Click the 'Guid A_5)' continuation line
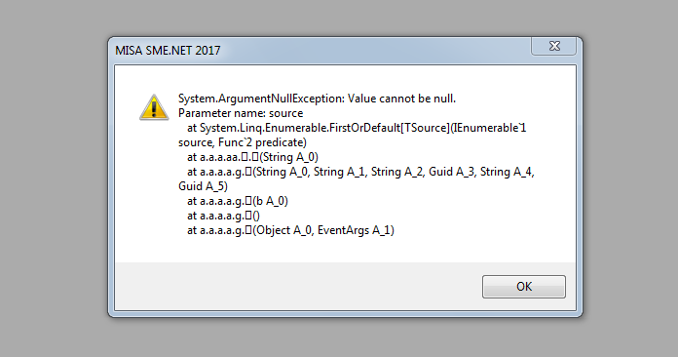Screen dimensions: 678x357 (x=203, y=186)
